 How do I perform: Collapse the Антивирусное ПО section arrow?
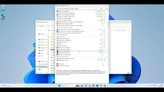(x=106, y=57)
